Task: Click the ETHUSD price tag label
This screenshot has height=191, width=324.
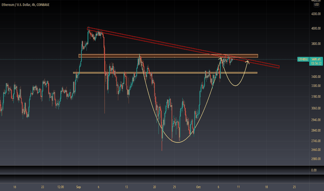Action: pyautogui.click(x=303, y=59)
